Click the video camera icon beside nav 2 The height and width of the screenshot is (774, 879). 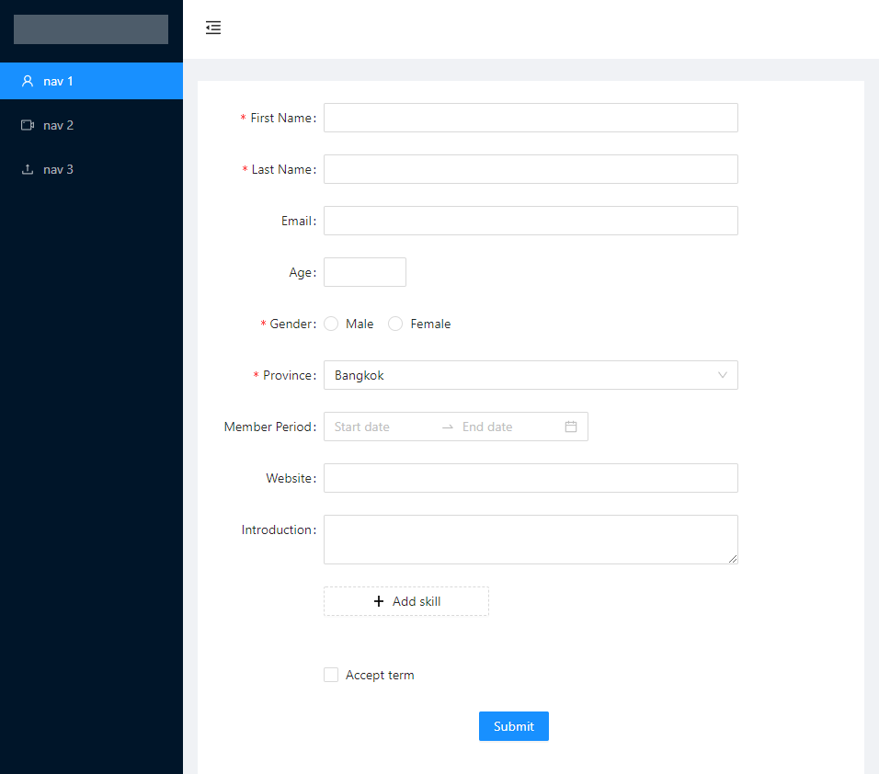pyautogui.click(x=28, y=125)
